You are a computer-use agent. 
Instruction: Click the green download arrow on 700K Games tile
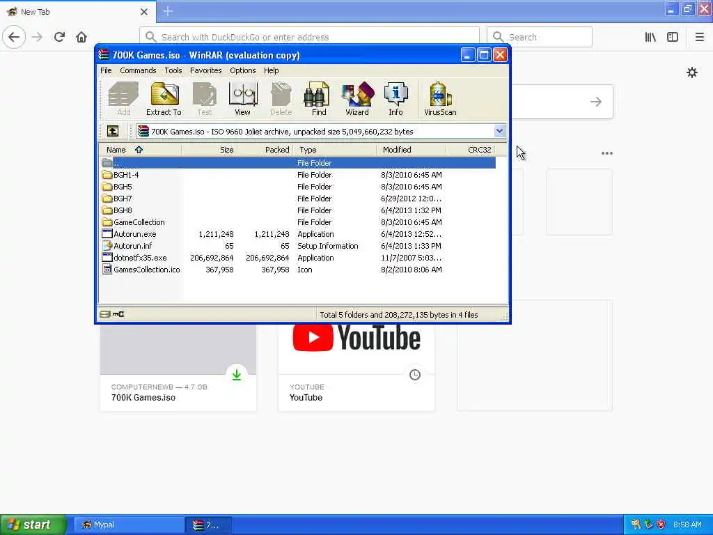tap(237, 375)
